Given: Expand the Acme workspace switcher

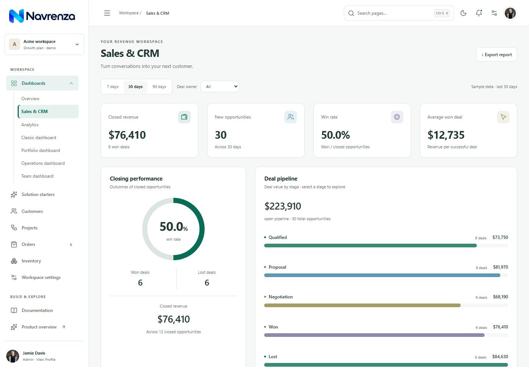Looking at the screenshot, I should (44, 44).
